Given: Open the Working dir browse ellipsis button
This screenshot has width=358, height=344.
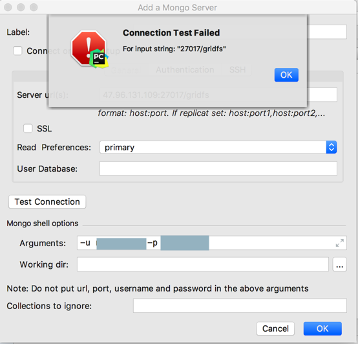Looking at the screenshot, I should coord(339,264).
